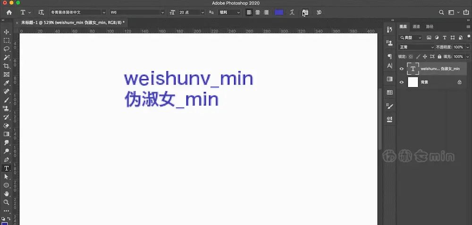Select the 未标题-1 document tab

click(73, 23)
